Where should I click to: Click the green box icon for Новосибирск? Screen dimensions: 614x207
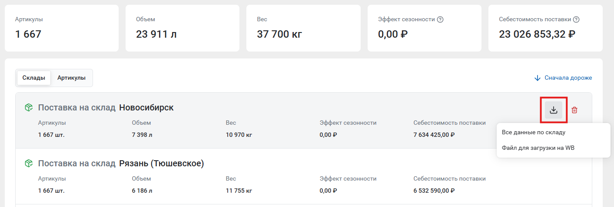pyautogui.click(x=29, y=107)
